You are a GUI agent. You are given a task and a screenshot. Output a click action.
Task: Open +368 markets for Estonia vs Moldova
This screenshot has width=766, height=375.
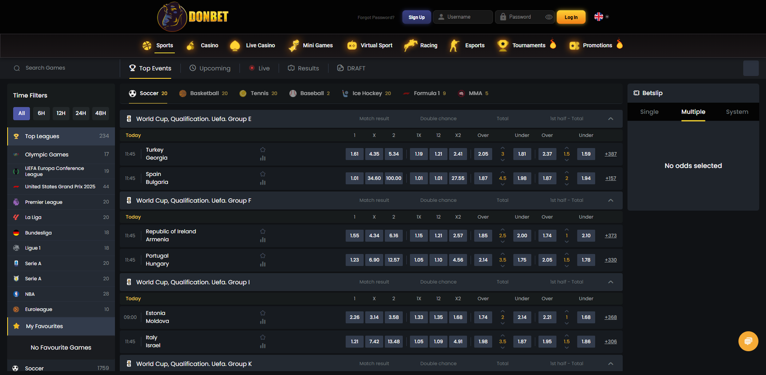tap(610, 317)
